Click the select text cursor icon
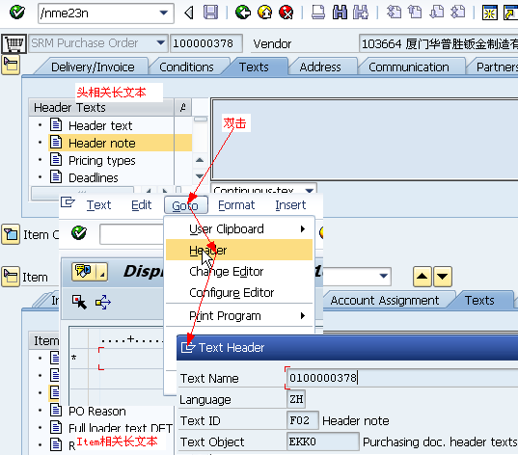The image size is (518, 455). tap(79, 302)
